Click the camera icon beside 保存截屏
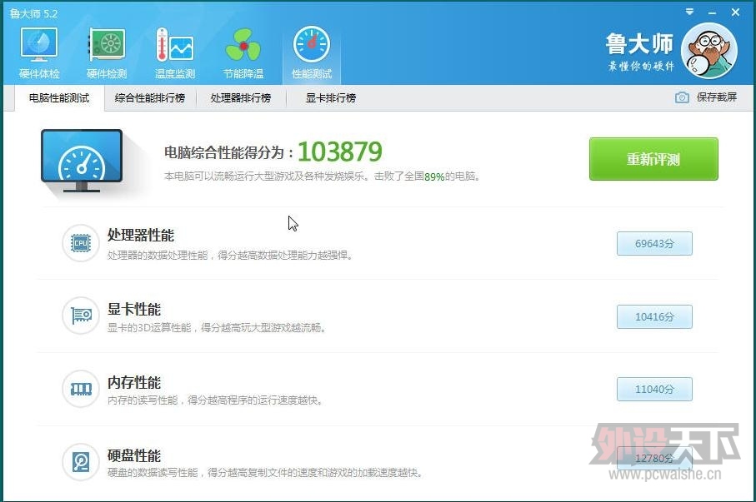This screenshot has height=502, width=756. [x=682, y=97]
